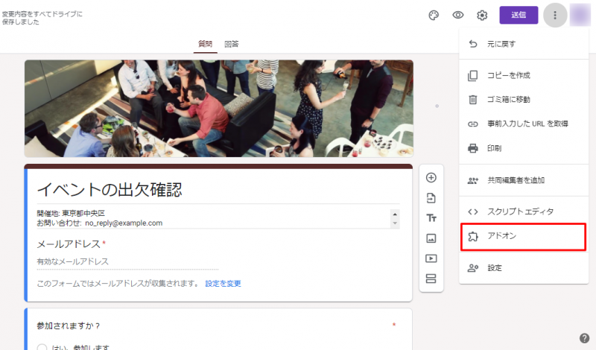The width and height of the screenshot is (596, 350).
Task: Select the はい、参加します radio button
Action: point(42,347)
